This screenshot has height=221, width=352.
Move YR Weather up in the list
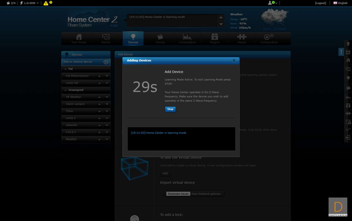(99, 97)
